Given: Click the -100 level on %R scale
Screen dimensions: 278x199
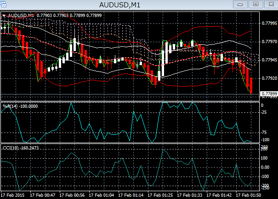Looking at the screenshot, I should pos(266,139).
